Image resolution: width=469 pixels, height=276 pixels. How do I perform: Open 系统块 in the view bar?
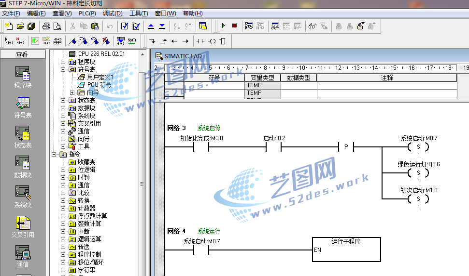tap(23, 197)
